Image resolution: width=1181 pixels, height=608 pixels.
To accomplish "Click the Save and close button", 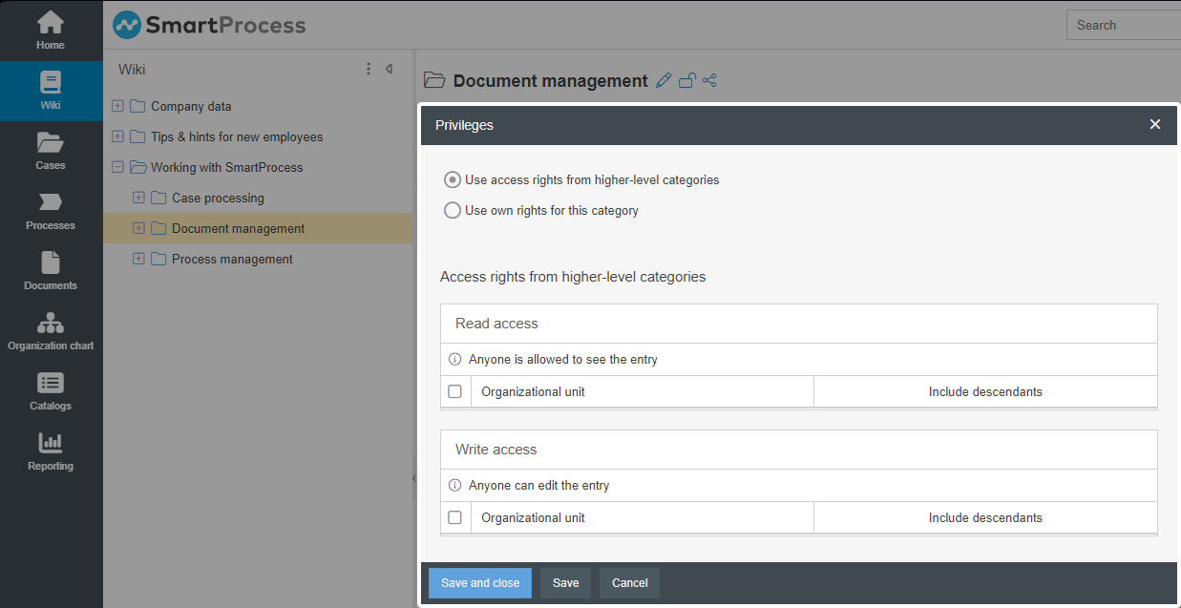I will (480, 583).
